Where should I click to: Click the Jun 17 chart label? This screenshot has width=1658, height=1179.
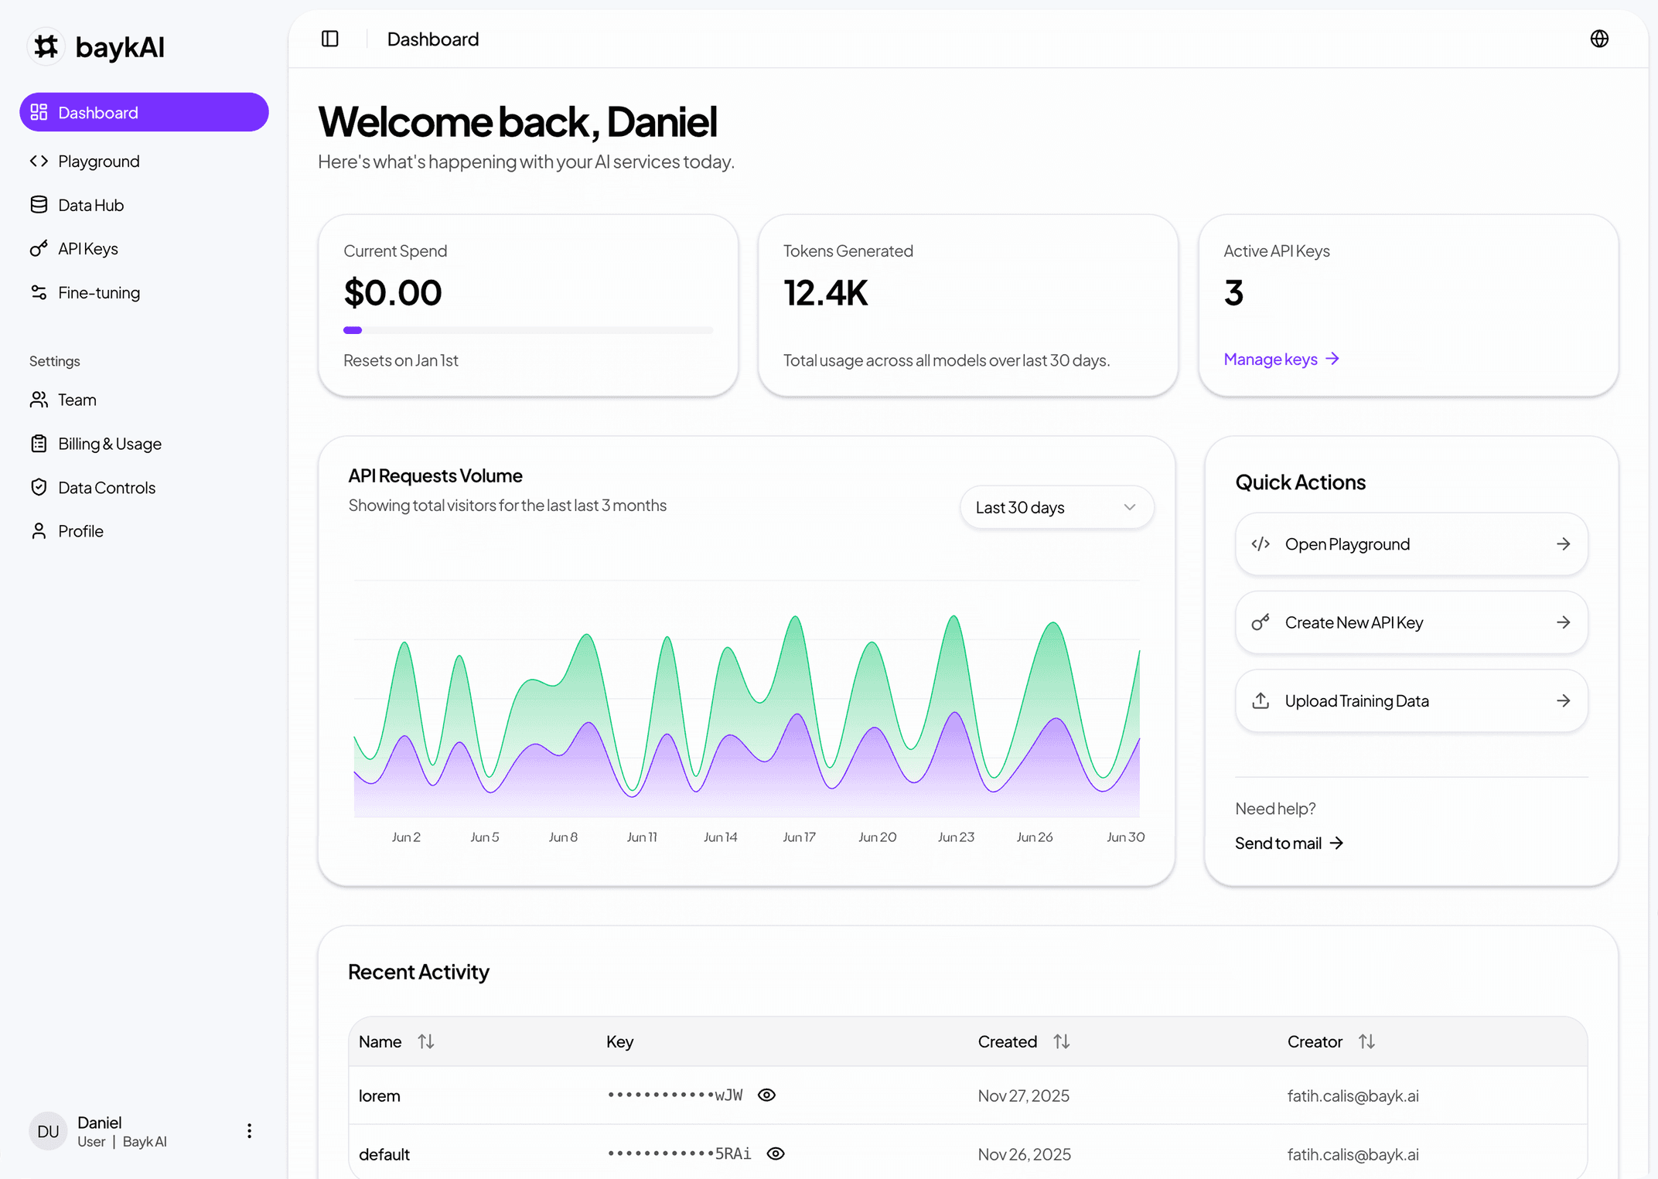coord(799,837)
